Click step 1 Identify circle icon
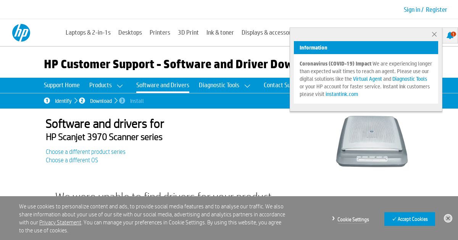 47,101
